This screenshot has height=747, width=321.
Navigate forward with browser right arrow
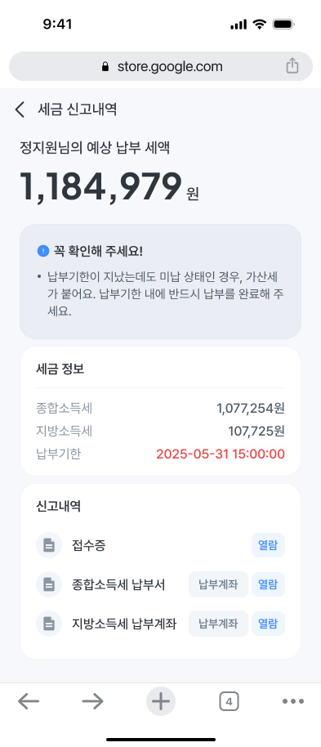tap(93, 701)
